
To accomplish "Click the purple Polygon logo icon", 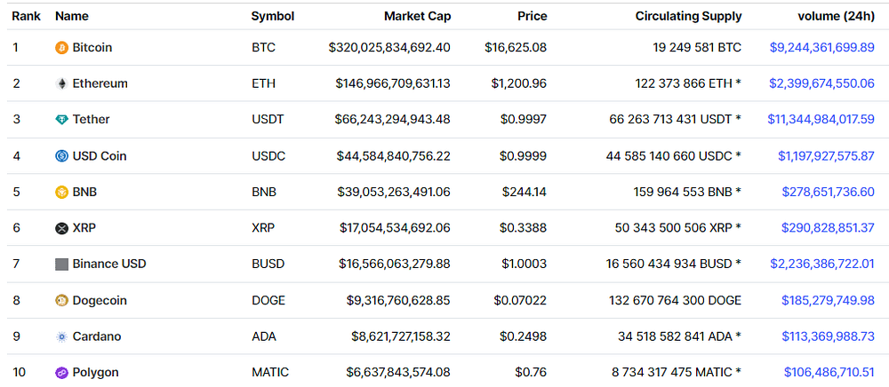I will click(x=61, y=373).
